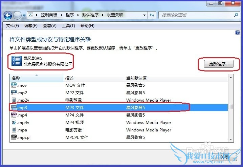243x167 pixels.
Task: Click the .mp4v extension name
Action: tap(23, 123)
